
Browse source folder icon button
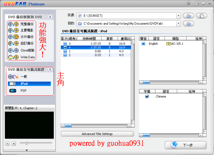[189, 16]
